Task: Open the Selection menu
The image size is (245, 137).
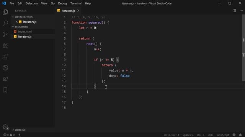Action: 32,3
